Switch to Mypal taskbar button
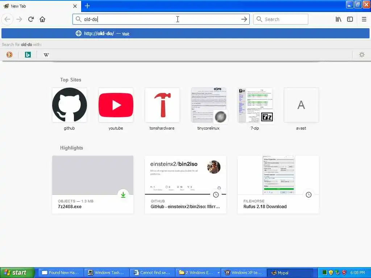The width and height of the screenshot is (371, 278). [290, 273]
